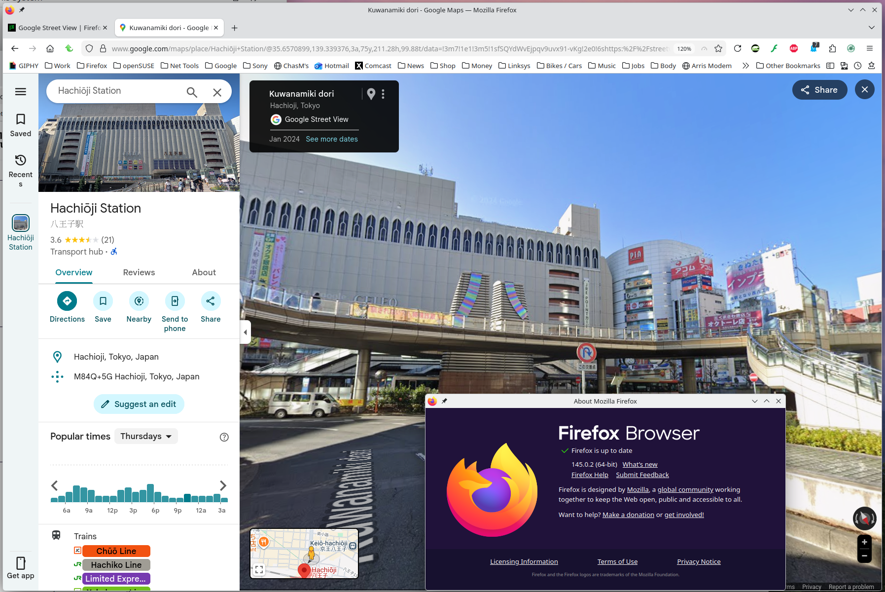This screenshot has width=885, height=592.
Task: Show more bookmarks with the overflow chevron
Action: (745, 66)
